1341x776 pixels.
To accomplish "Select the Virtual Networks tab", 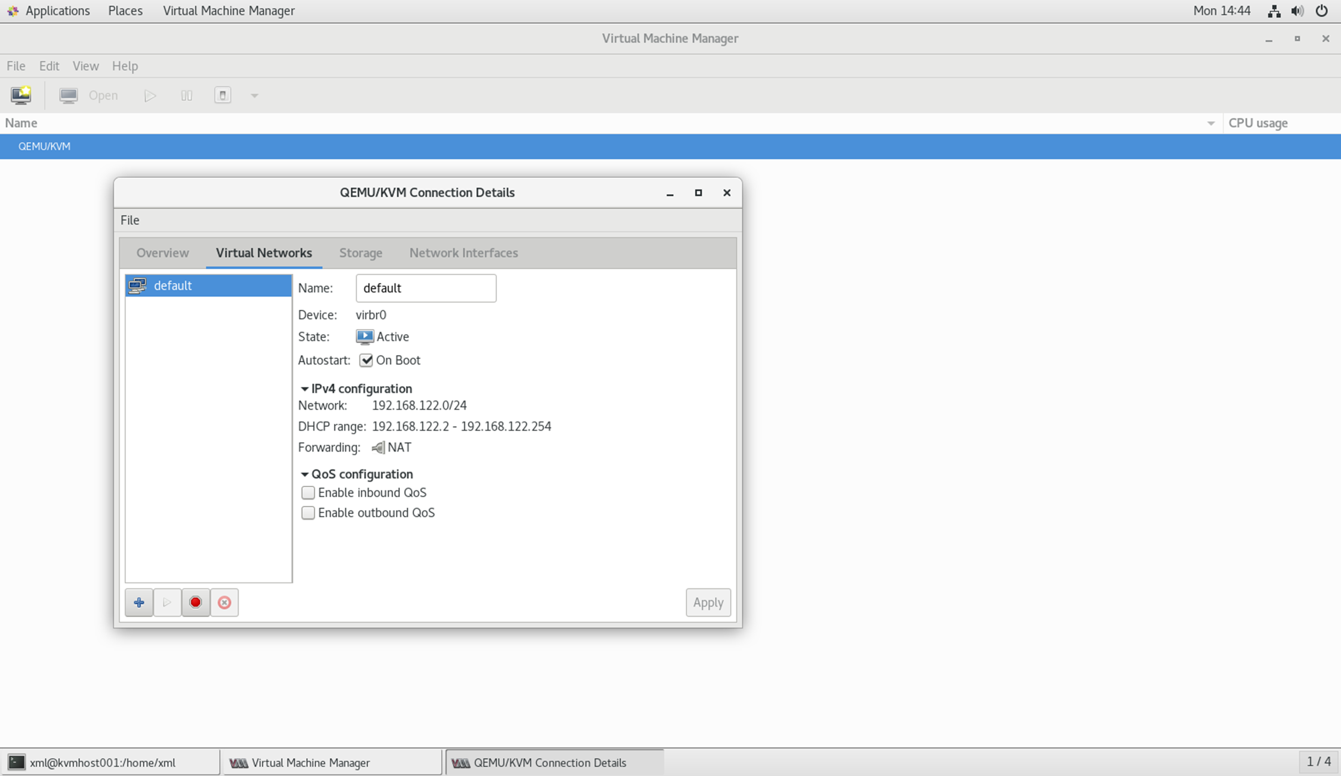I will (x=264, y=253).
